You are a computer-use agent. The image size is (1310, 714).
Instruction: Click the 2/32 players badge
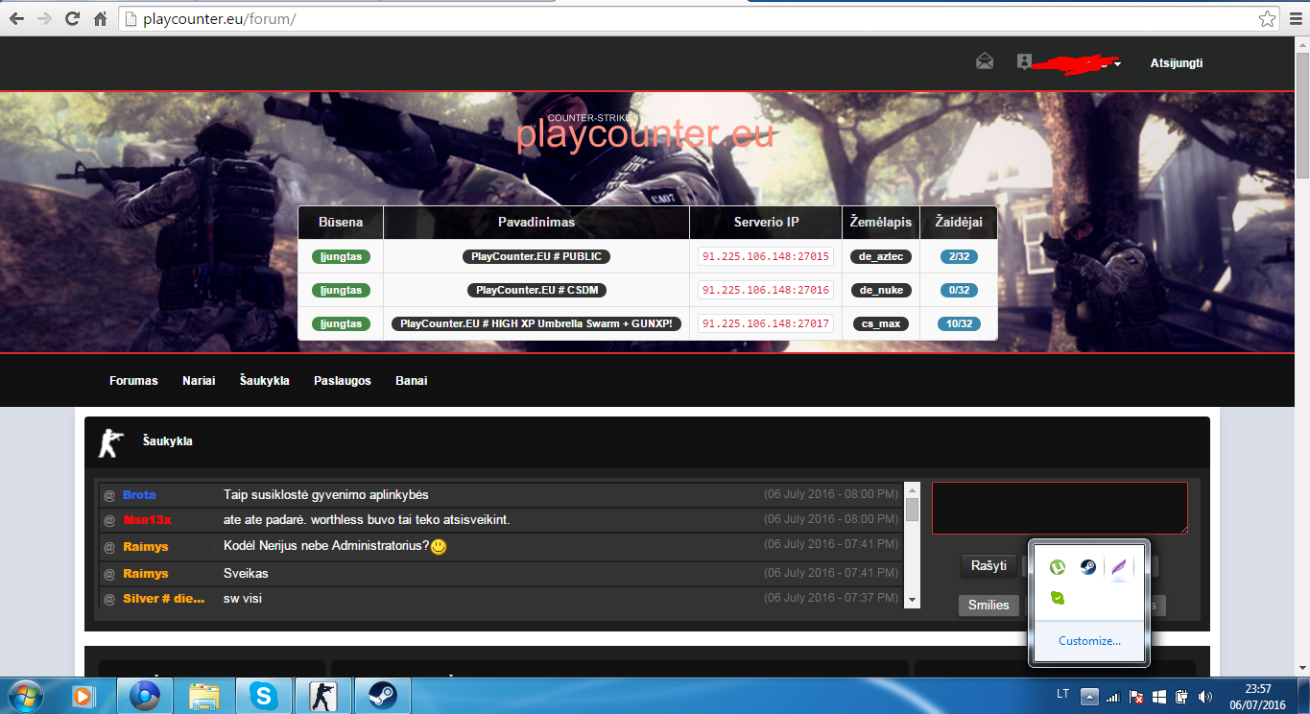pyautogui.click(x=959, y=257)
